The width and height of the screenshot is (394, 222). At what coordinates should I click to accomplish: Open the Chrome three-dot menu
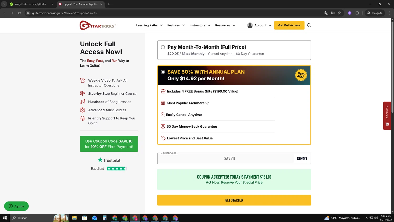(x=390, y=13)
